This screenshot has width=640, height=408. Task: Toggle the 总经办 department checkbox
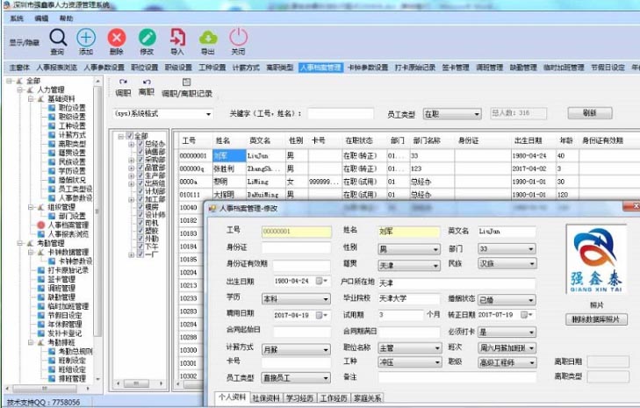pyautogui.click(x=140, y=144)
